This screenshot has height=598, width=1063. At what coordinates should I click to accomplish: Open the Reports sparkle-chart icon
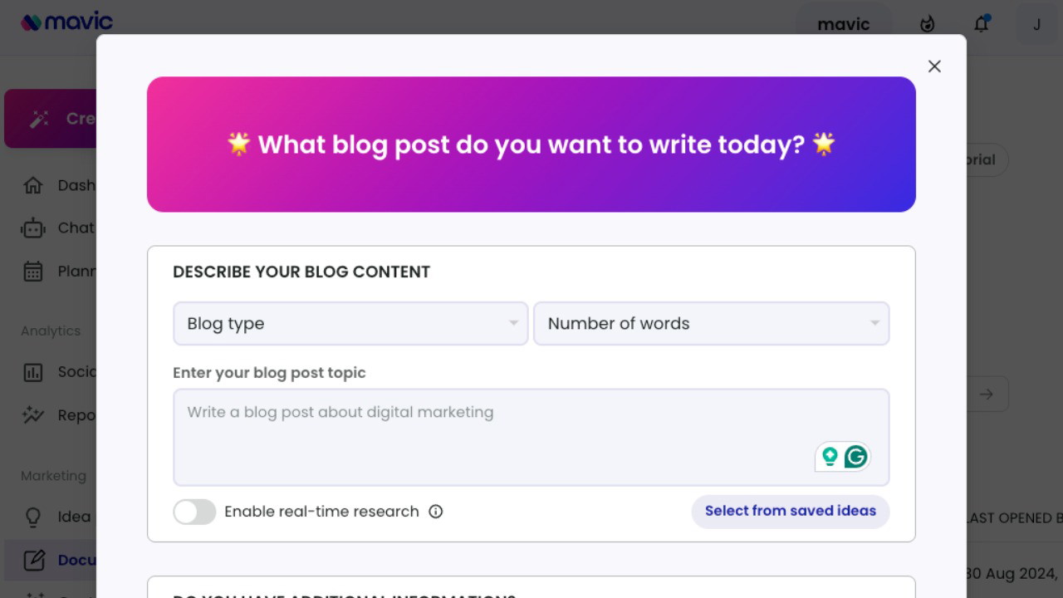tap(33, 415)
